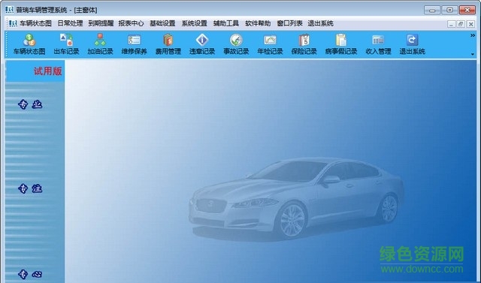The height and width of the screenshot is (283, 481).
Task: Open the 病事假记录 toolbar icon
Action: [x=341, y=44]
